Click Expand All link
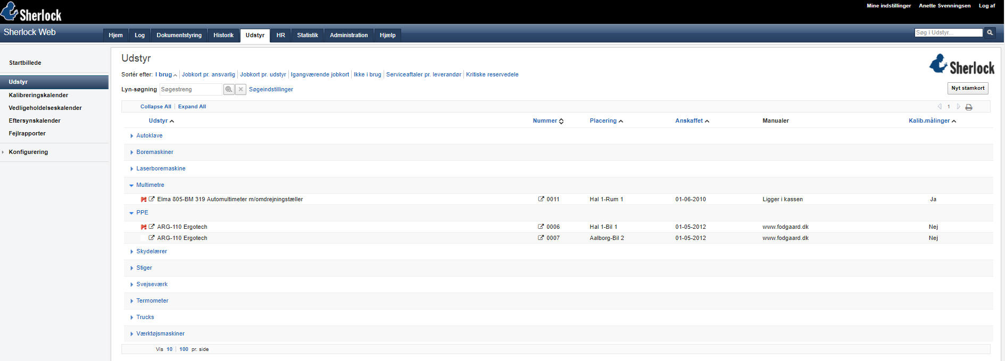Screen dimensions: 1005x361 pyautogui.click(x=192, y=107)
